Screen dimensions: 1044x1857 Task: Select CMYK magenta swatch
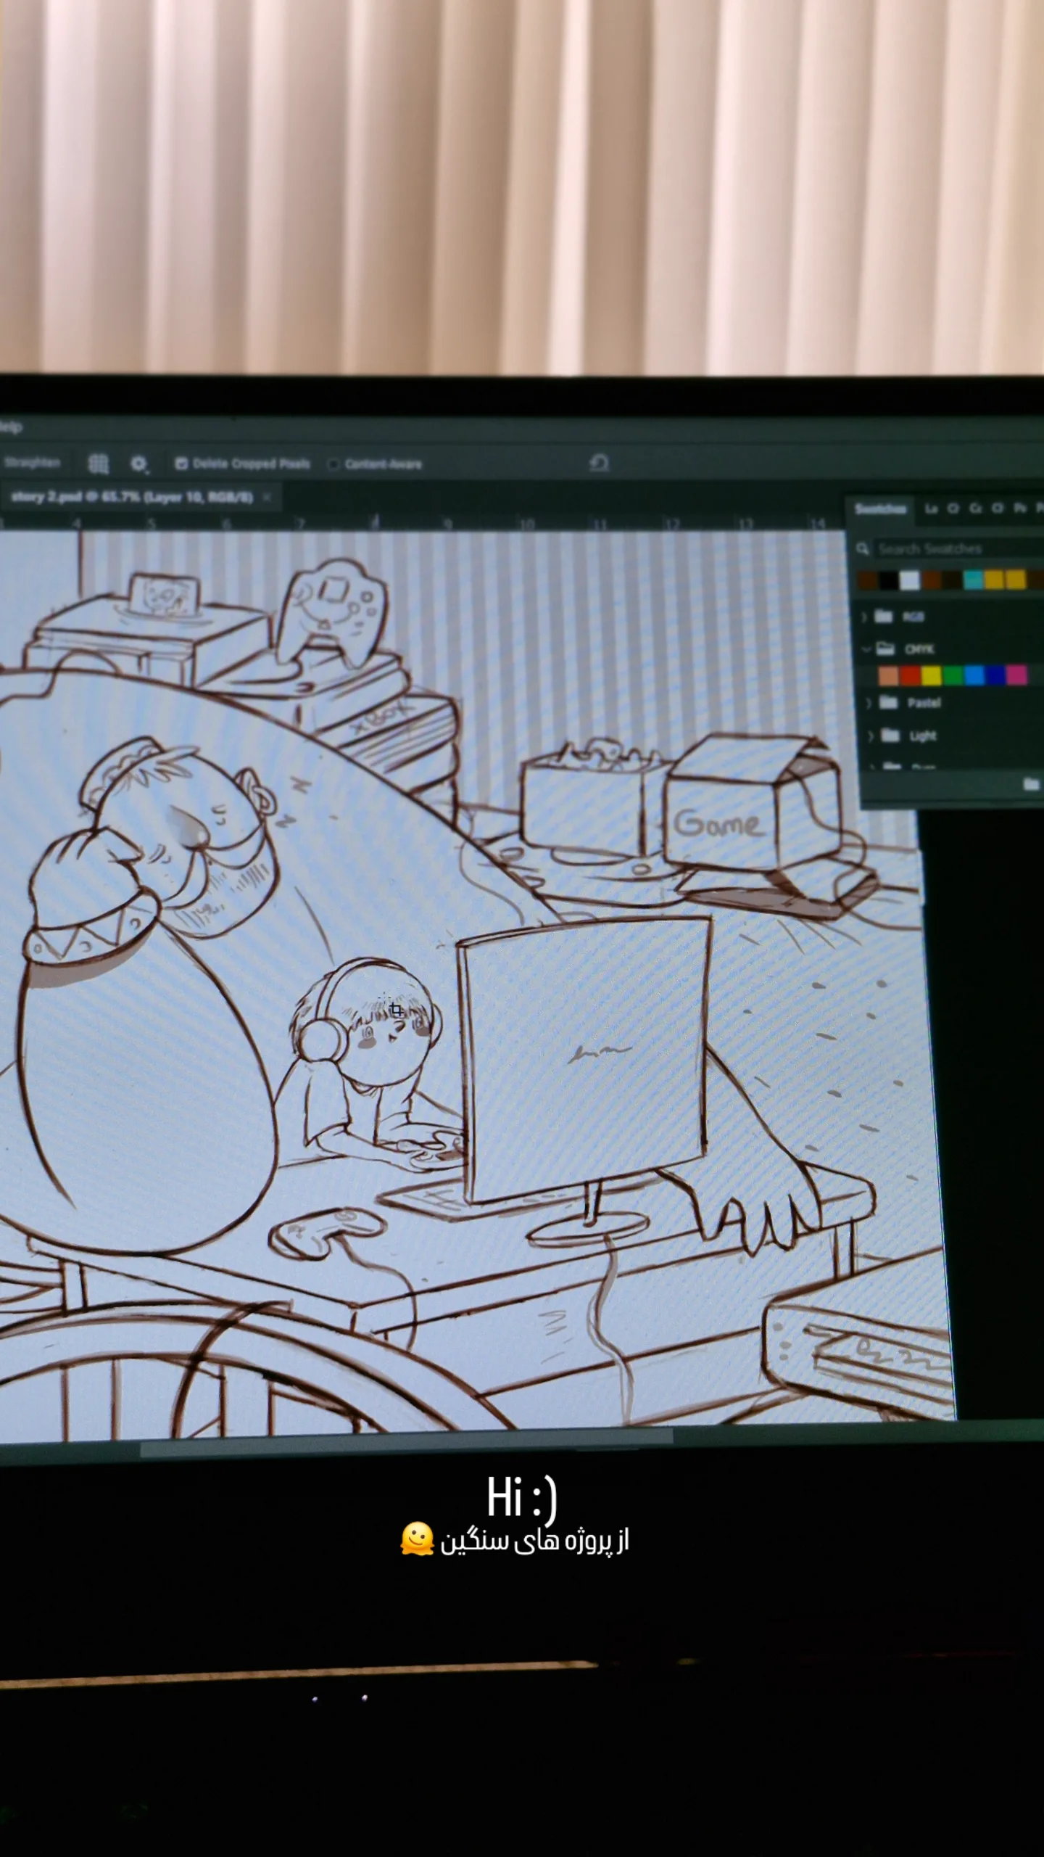(1017, 675)
